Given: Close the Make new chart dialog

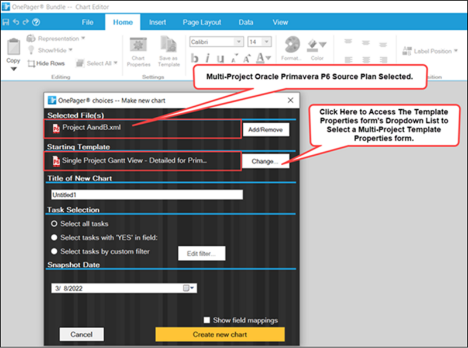Looking at the screenshot, I should 290,100.
